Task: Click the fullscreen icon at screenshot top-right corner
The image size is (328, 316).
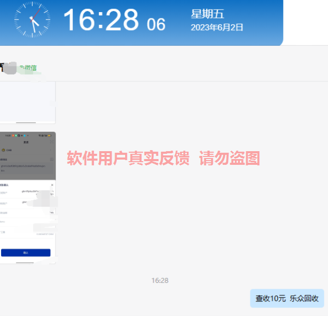Action: [x=51, y=142]
